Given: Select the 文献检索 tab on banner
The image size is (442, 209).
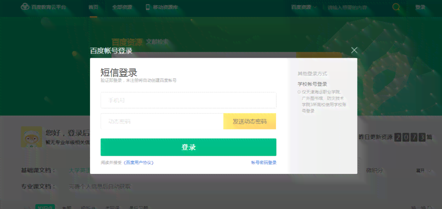Looking at the screenshot, I should click(x=157, y=42).
